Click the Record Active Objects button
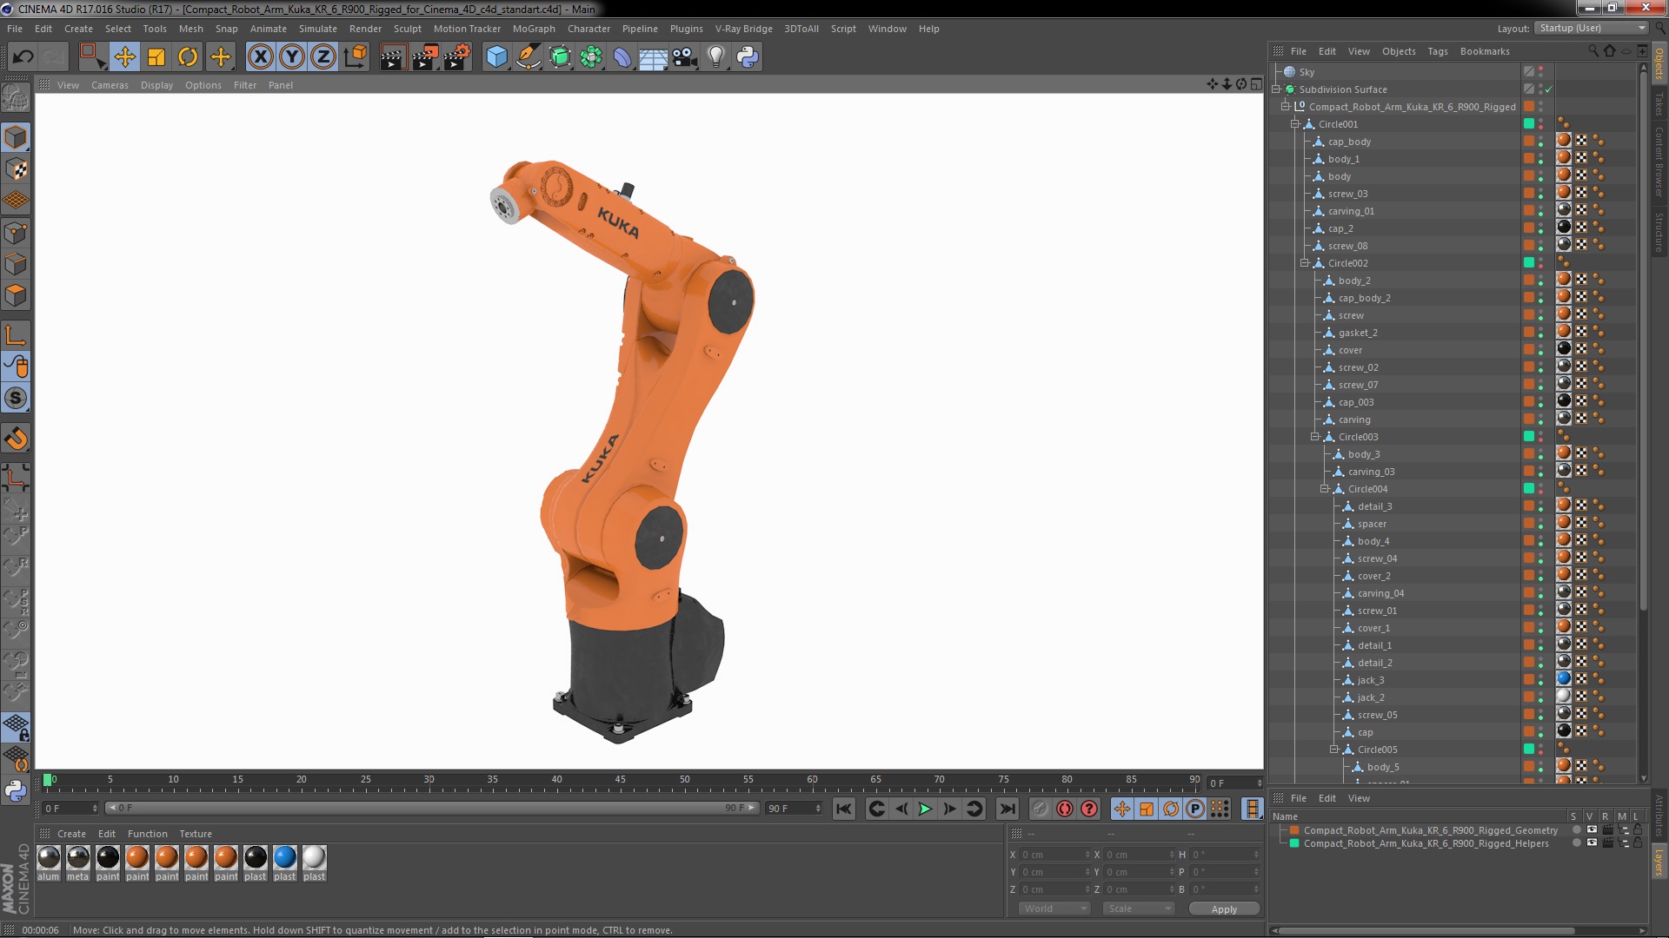 click(1041, 809)
